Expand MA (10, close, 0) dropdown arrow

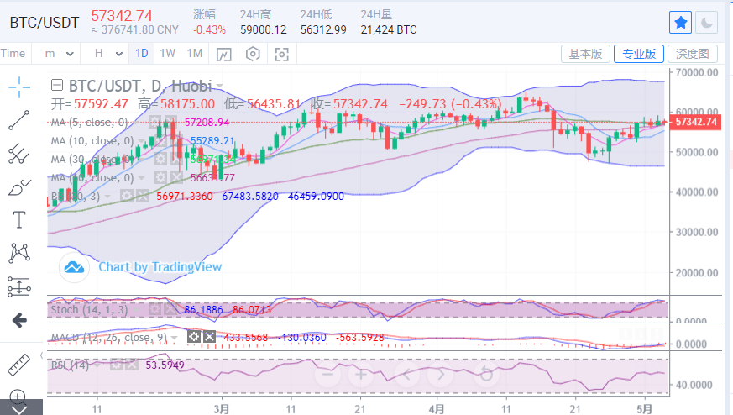coord(141,141)
